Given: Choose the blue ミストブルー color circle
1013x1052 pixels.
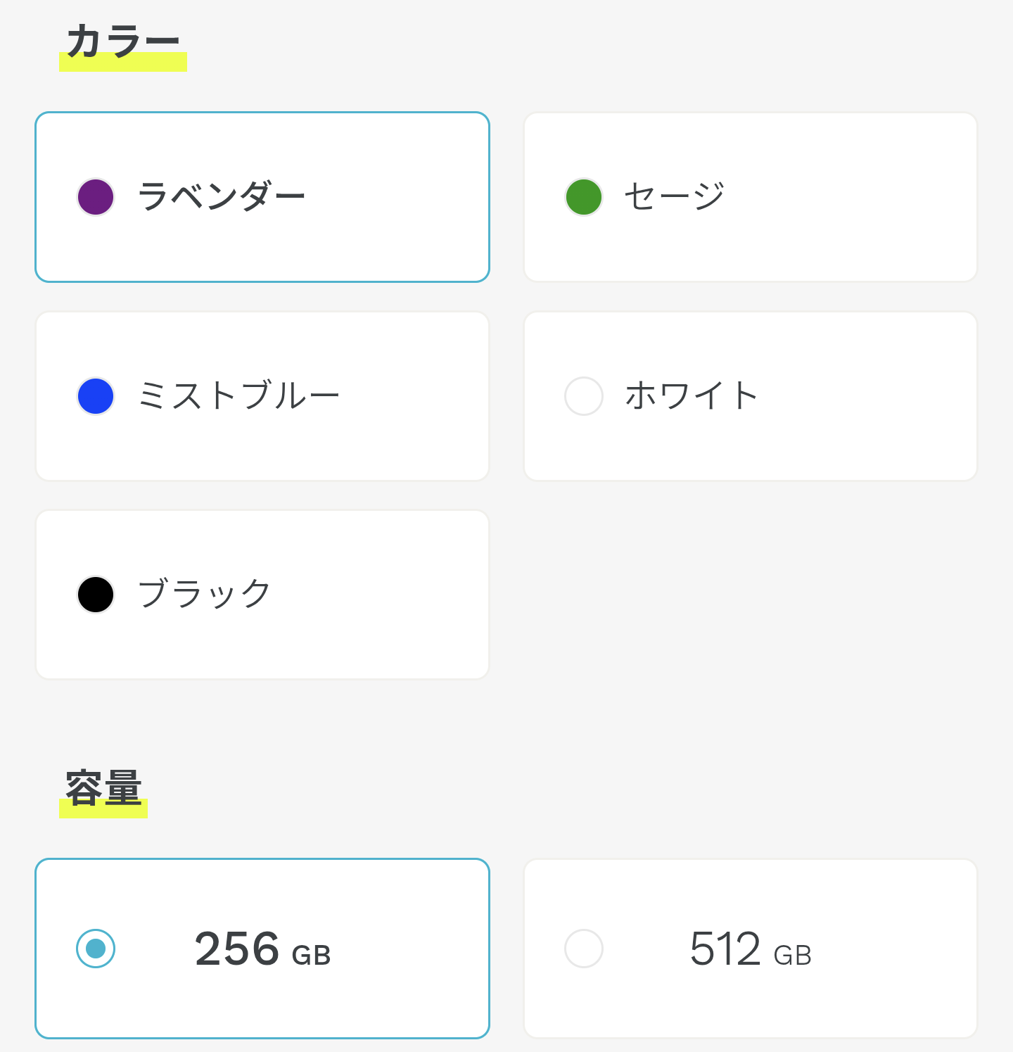Looking at the screenshot, I should click(x=96, y=396).
